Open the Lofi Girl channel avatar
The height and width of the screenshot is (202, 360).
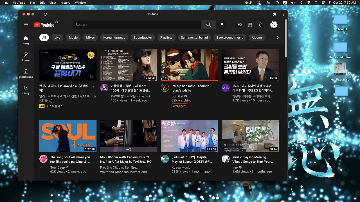pos(165,88)
